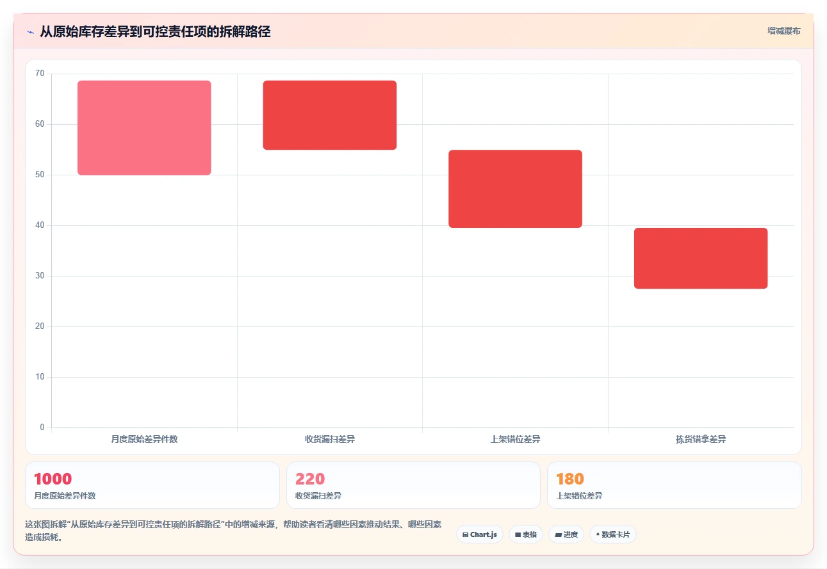The image size is (827, 569).
Task: Click the 220 value in stat card
Action: point(310,479)
